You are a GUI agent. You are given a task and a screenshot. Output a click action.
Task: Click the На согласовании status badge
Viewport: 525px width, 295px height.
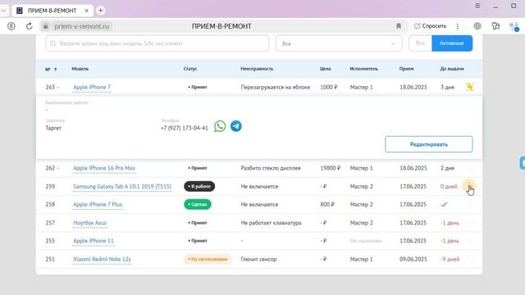[208, 259]
